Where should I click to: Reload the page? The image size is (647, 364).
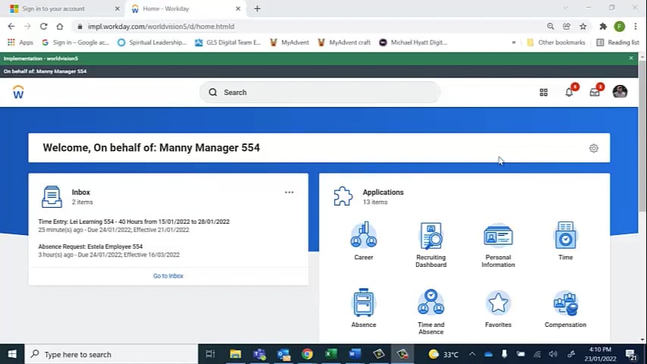pyautogui.click(x=43, y=27)
